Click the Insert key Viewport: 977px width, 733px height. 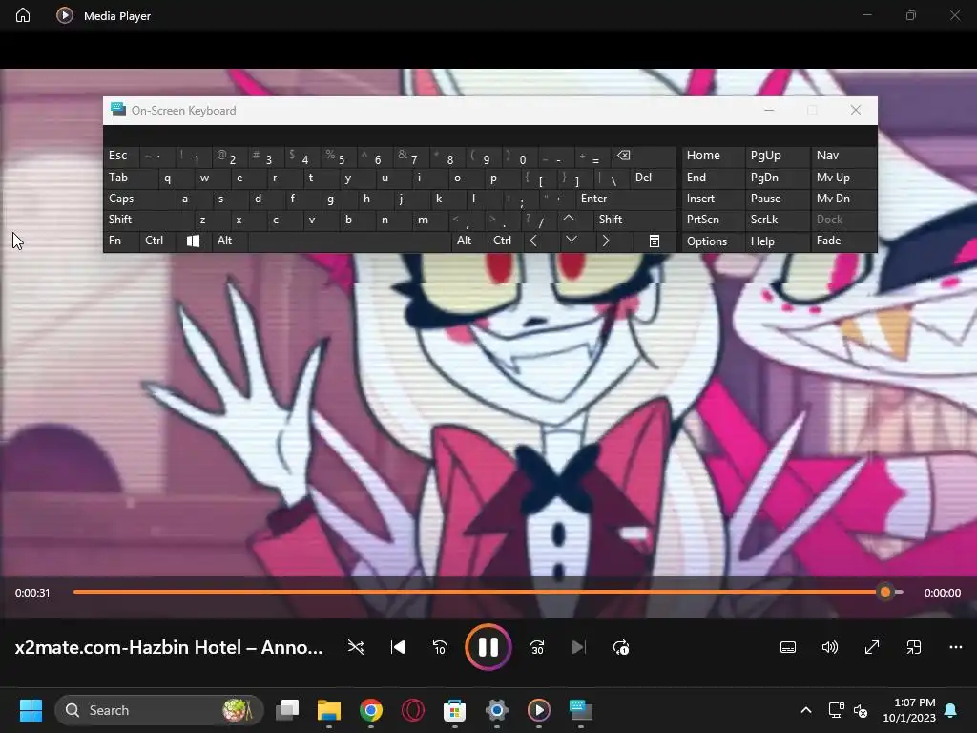(x=713, y=199)
